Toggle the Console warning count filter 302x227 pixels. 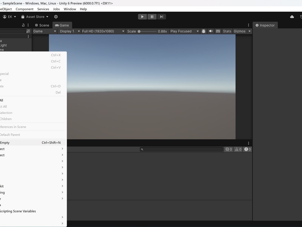(238, 149)
